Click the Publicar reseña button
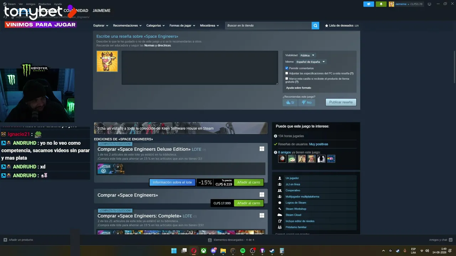This screenshot has width=456, height=256. pos(341,102)
